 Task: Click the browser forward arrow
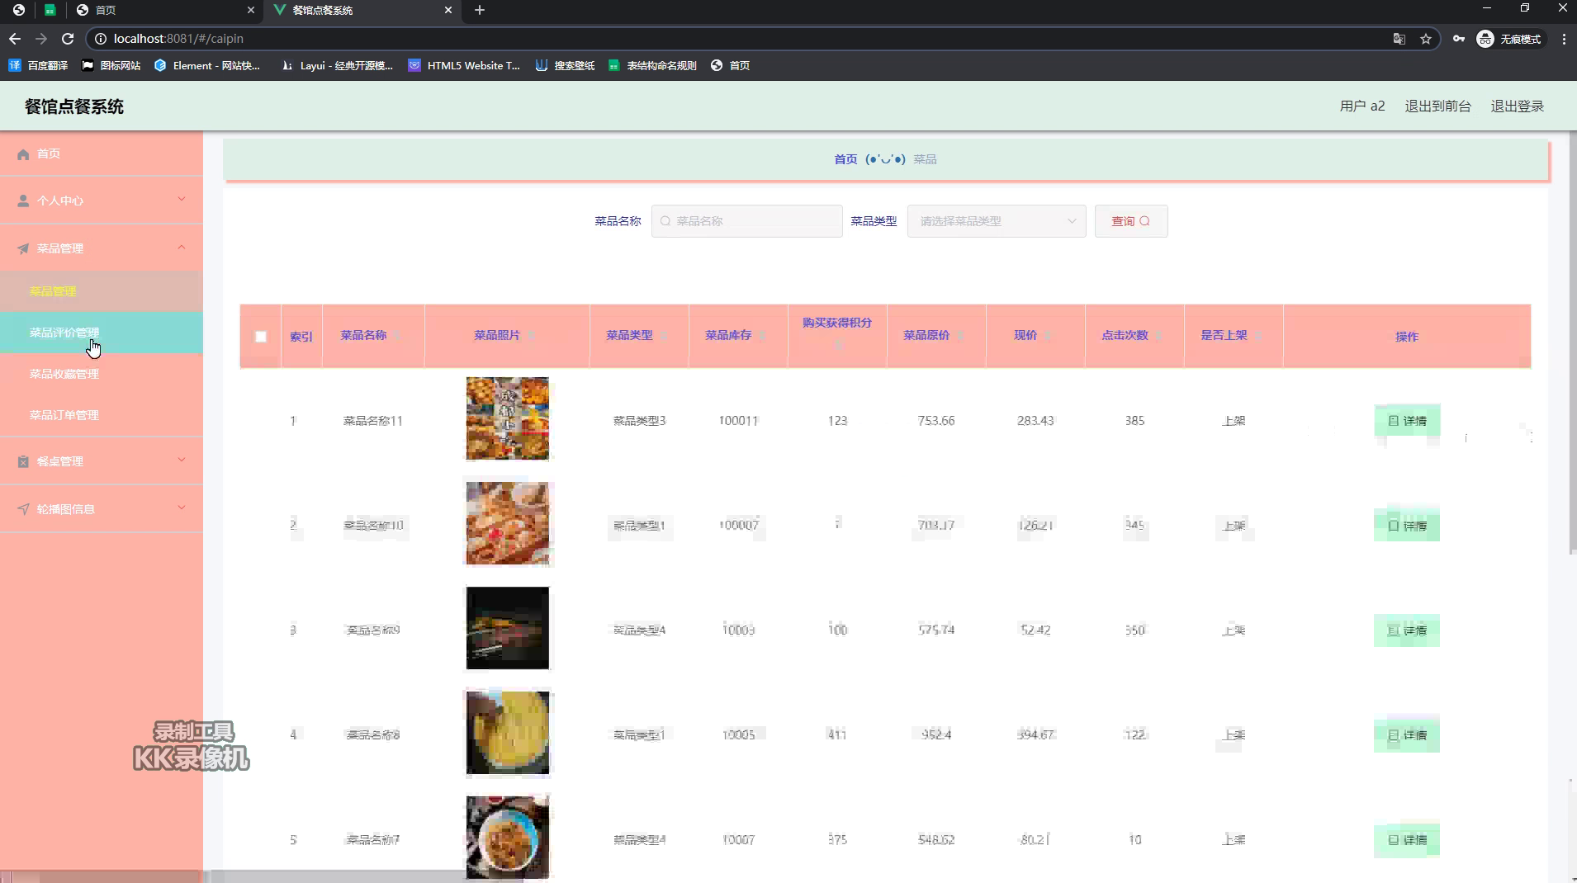click(x=41, y=39)
